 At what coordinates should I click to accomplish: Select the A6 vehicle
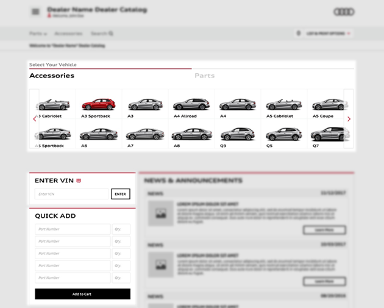click(99, 134)
